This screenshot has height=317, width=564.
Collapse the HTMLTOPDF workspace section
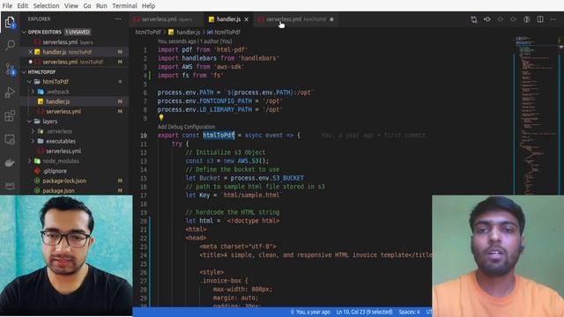pyautogui.click(x=24, y=72)
